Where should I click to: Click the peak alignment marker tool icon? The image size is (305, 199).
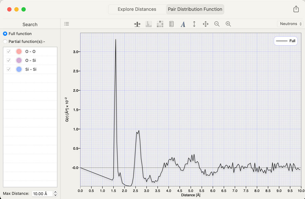click(137, 24)
